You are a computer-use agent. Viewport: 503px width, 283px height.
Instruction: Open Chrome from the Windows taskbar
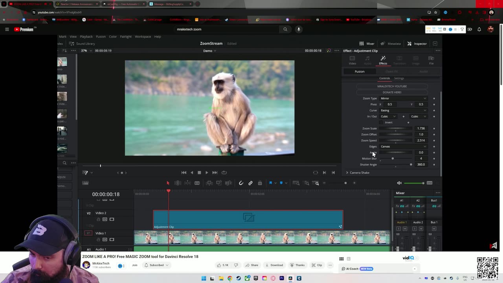pyautogui.click(x=229, y=278)
